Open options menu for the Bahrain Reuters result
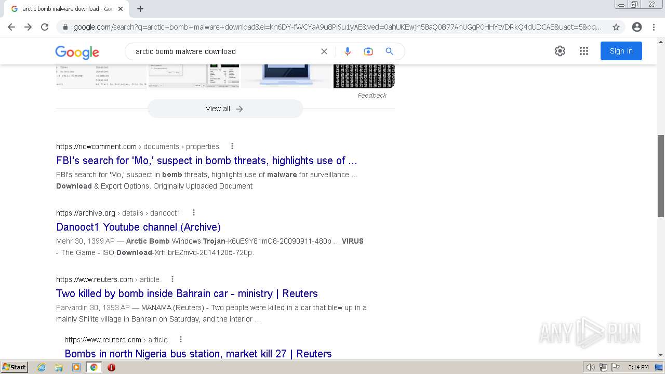665x374 pixels. click(x=172, y=279)
